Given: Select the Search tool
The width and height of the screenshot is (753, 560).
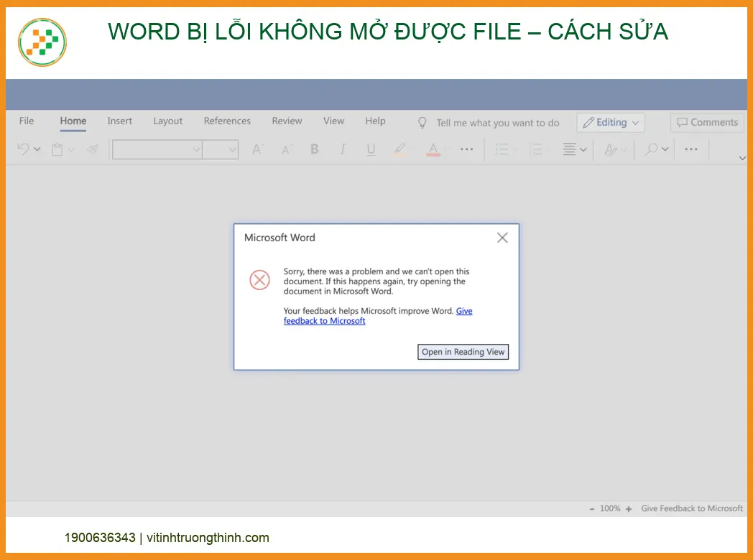Looking at the screenshot, I should coord(650,149).
